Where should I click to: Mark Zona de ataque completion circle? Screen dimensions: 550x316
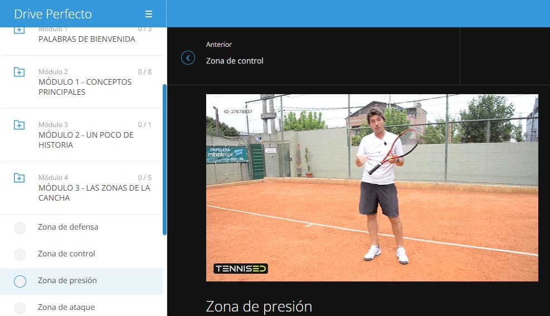coord(20,308)
